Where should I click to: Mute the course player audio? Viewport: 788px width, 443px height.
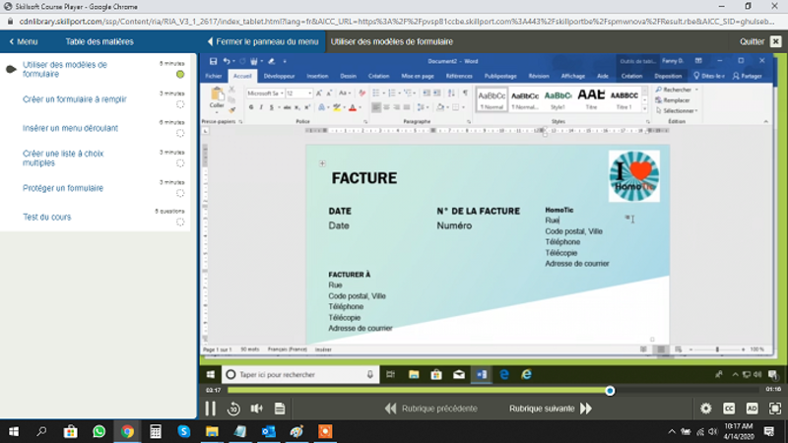coord(257,409)
